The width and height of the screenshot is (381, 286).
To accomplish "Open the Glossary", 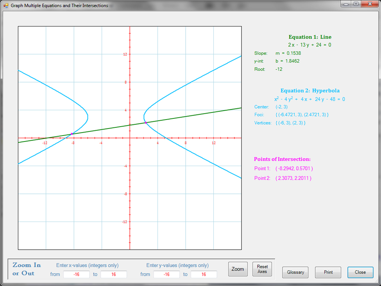I will point(295,272).
